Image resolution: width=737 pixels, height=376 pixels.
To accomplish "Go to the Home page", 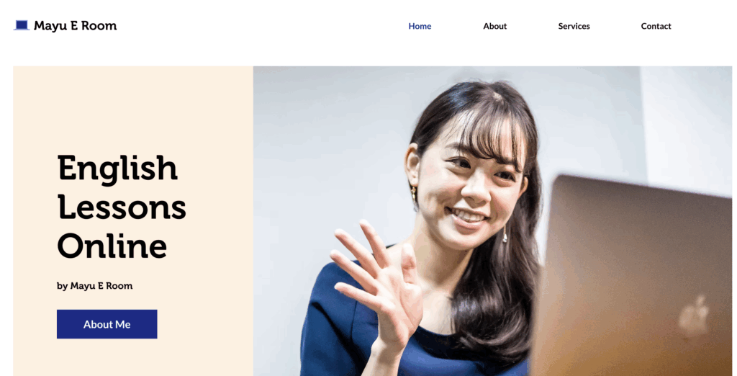I will point(420,27).
